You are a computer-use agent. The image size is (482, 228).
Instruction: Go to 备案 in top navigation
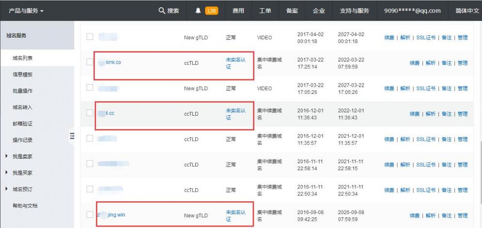pos(292,11)
